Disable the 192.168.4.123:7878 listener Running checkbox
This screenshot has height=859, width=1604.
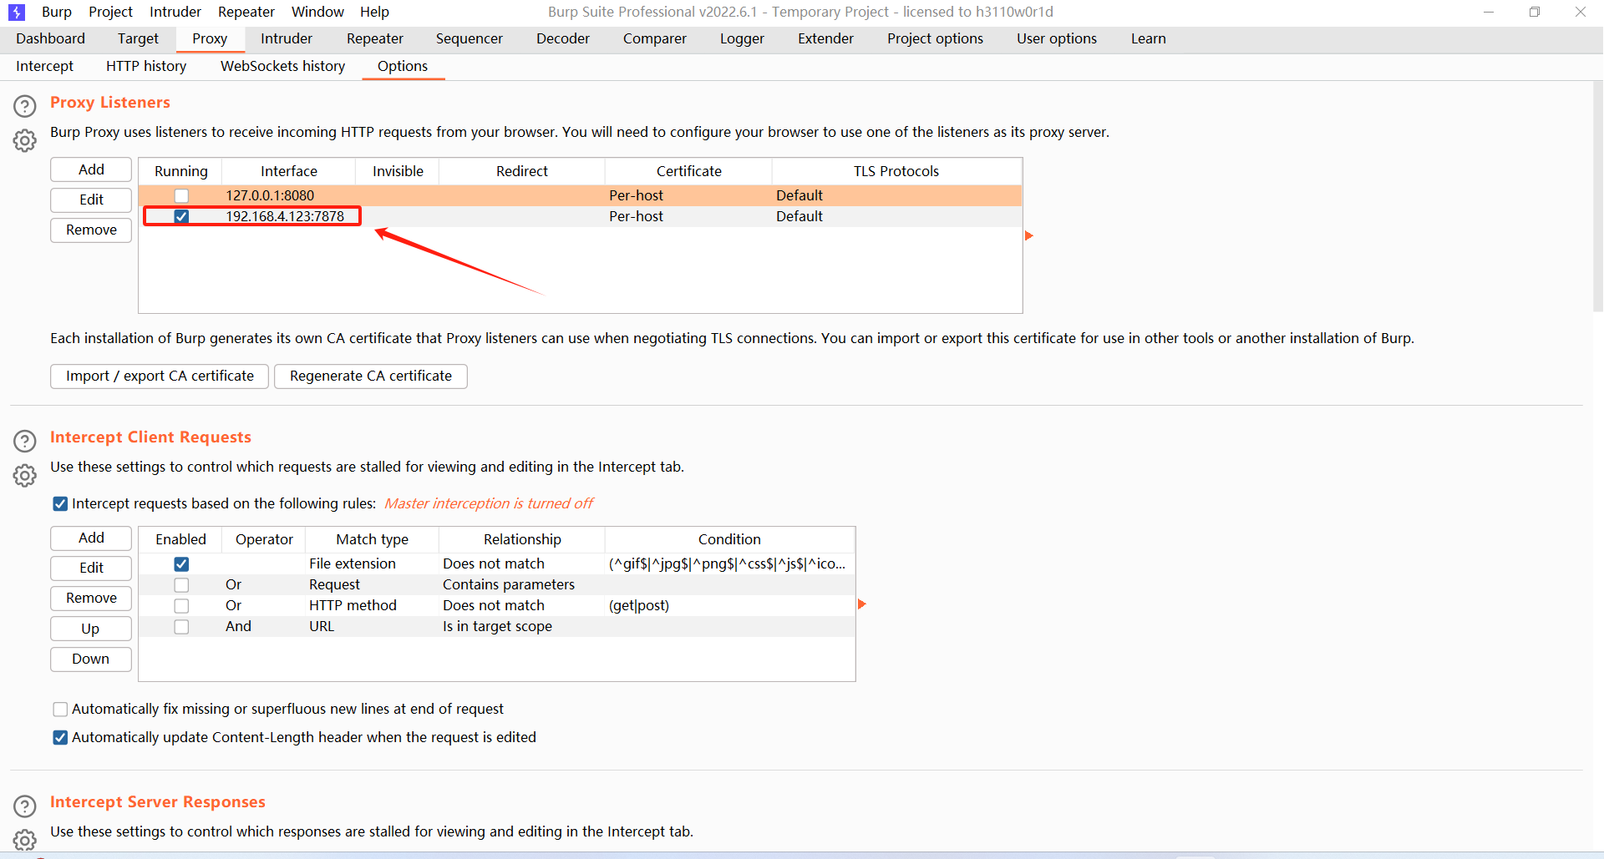tap(181, 216)
